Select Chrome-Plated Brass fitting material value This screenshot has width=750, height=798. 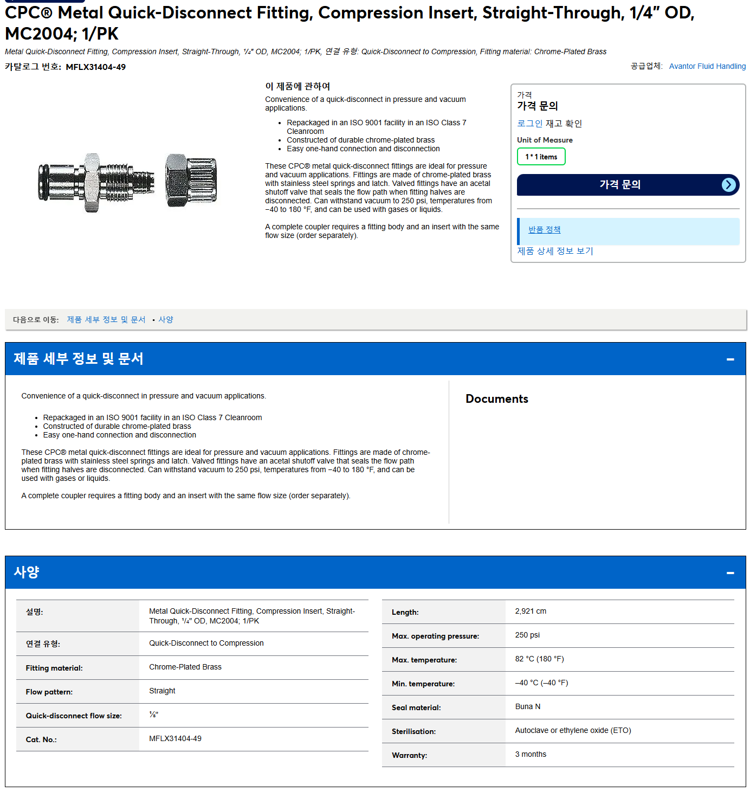185,667
